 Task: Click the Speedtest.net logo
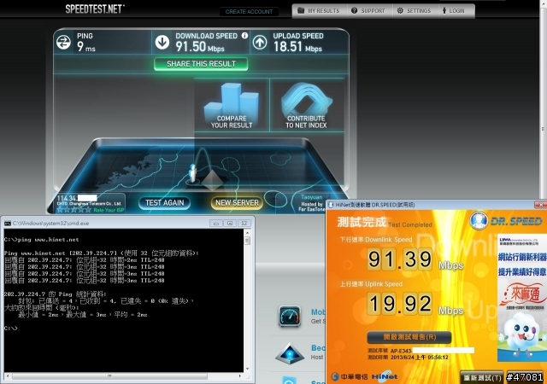point(95,9)
